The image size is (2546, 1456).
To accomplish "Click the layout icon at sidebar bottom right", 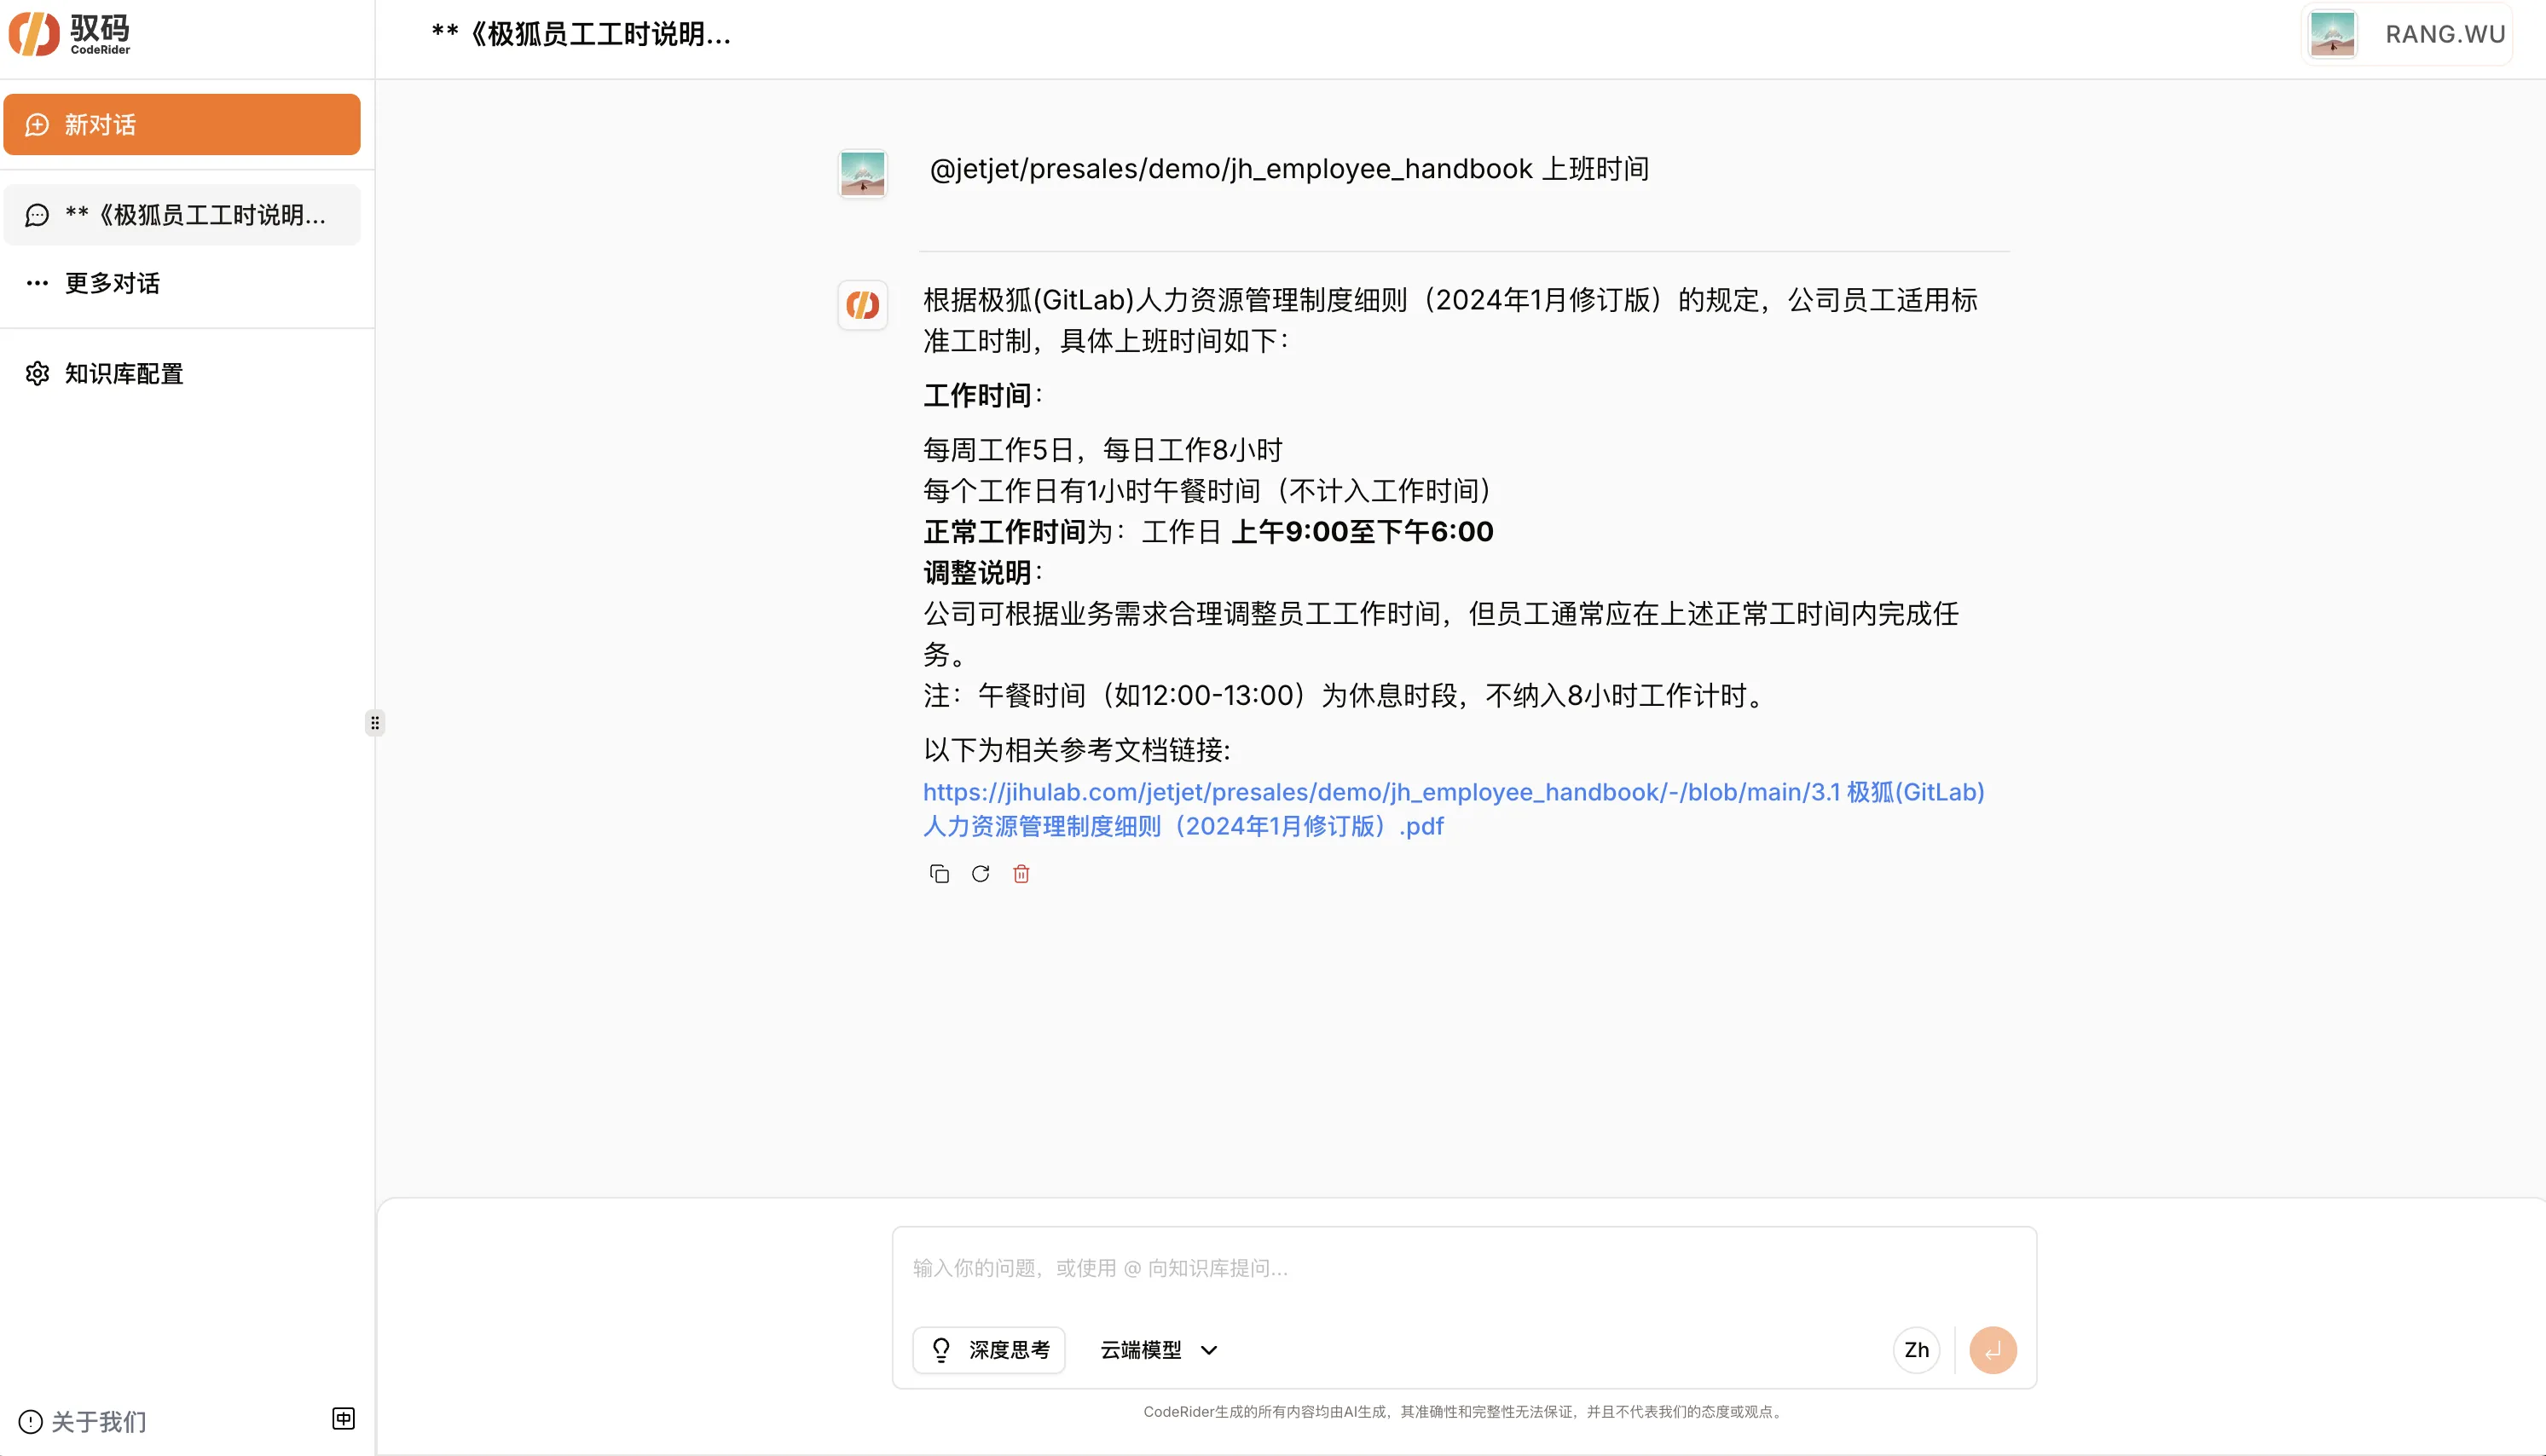I will [x=343, y=1418].
